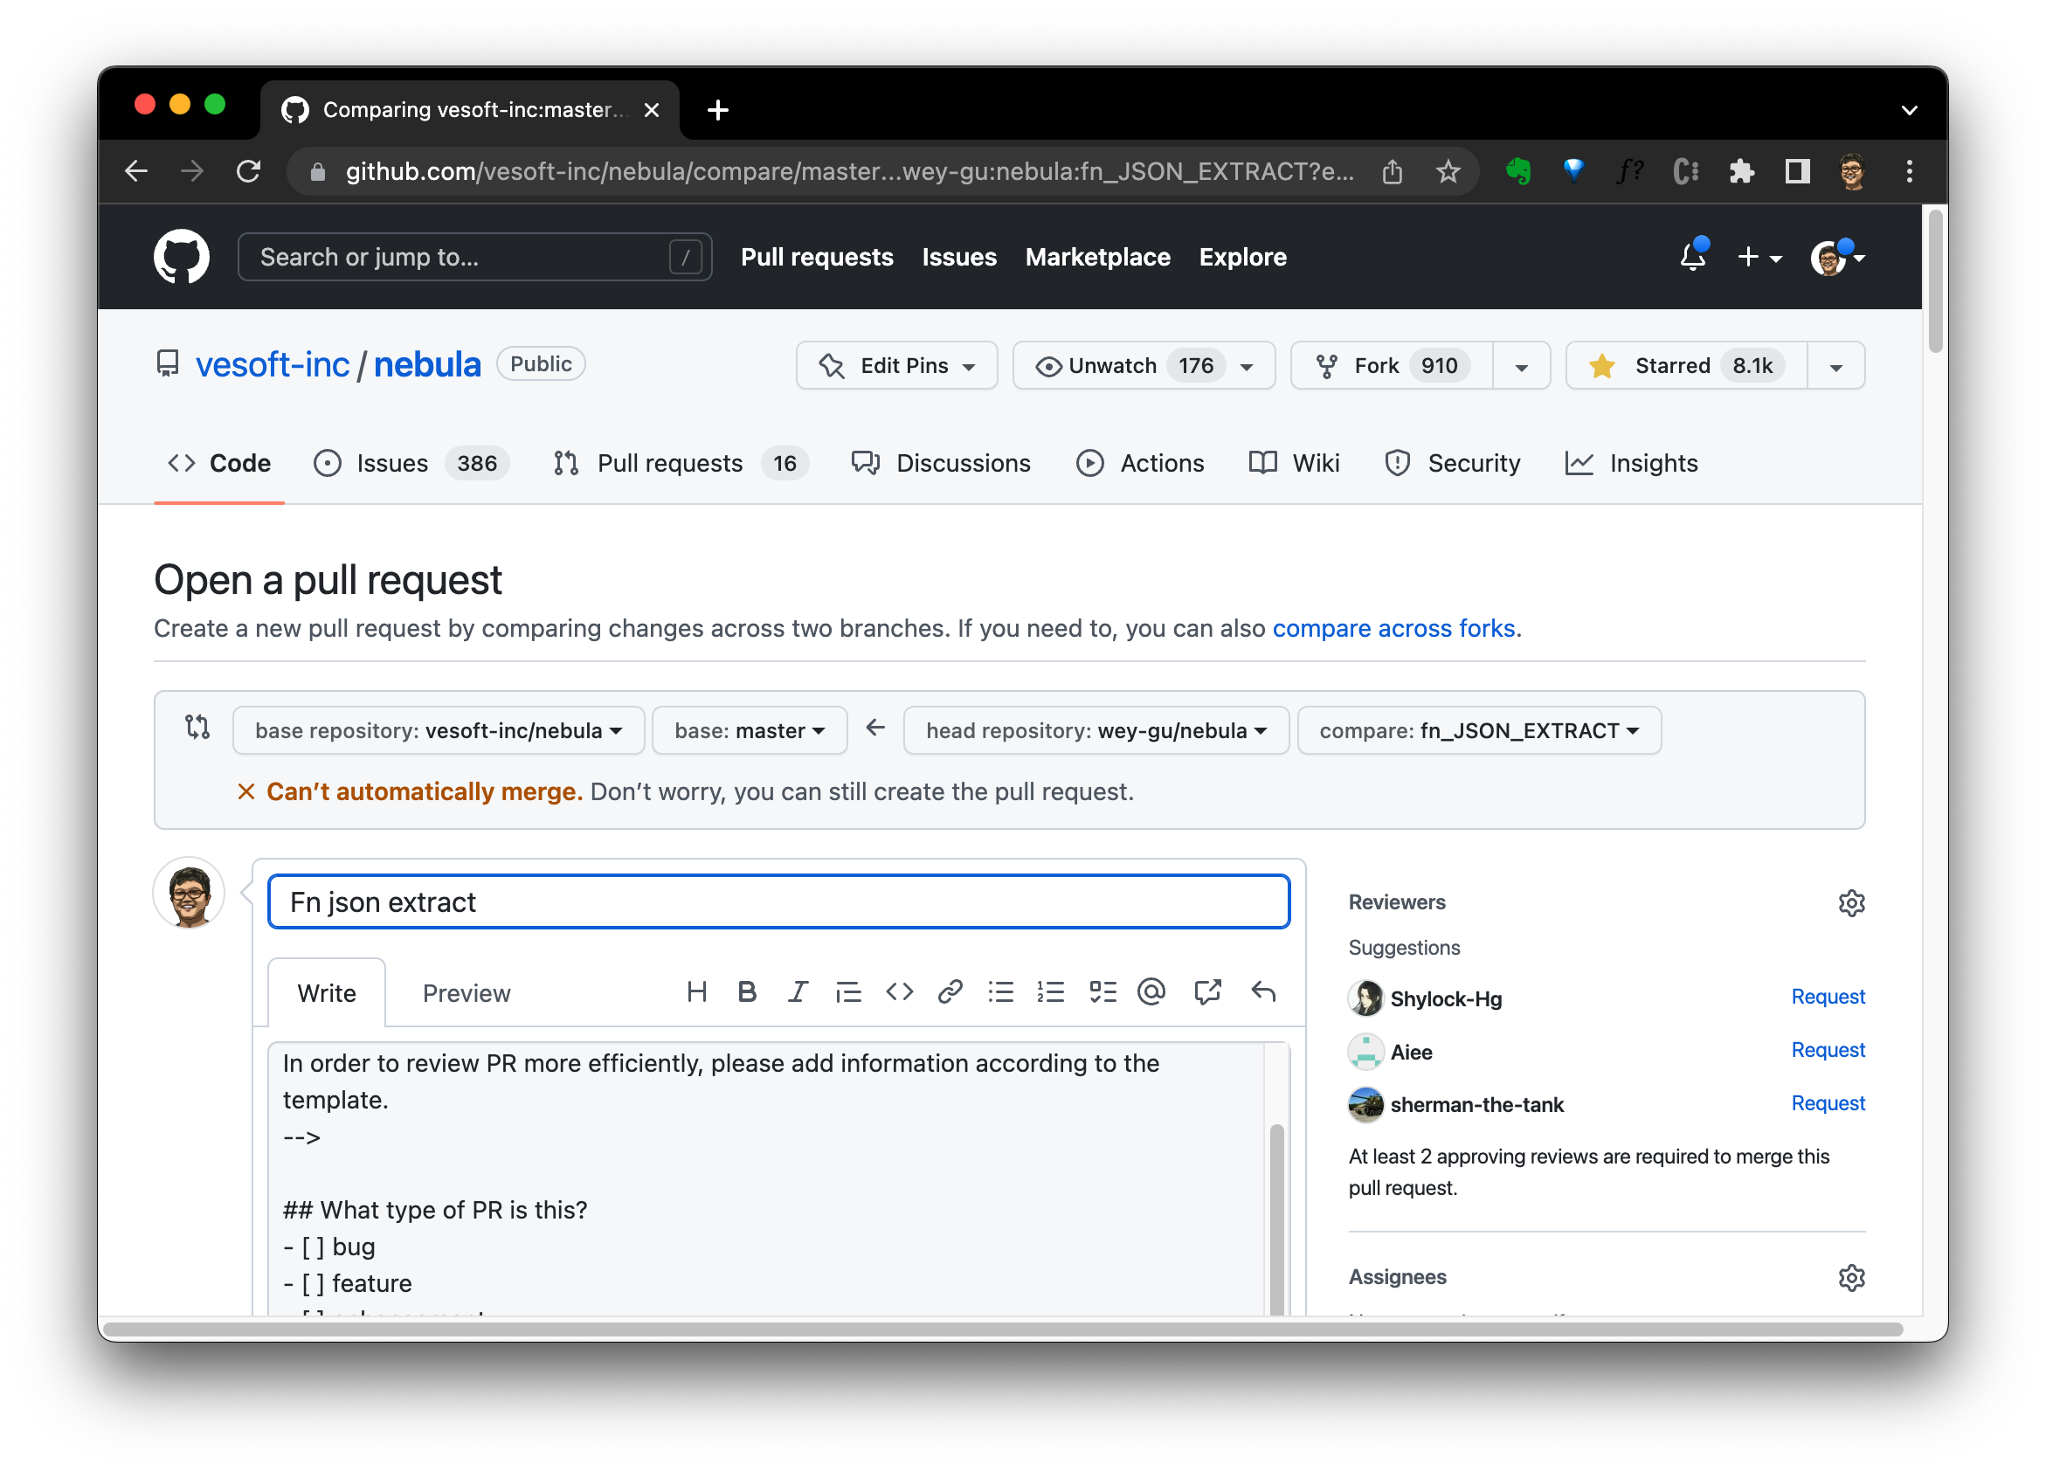Image resolution: width=2046 pixels, height=1471 pixels.
Task: Expand head repository wey-gu/nebula dropdown
Action: (x=1096, y=730)
